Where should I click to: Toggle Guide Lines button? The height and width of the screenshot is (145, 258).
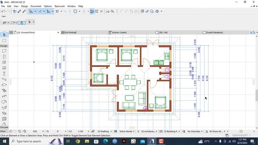[31, 11]
